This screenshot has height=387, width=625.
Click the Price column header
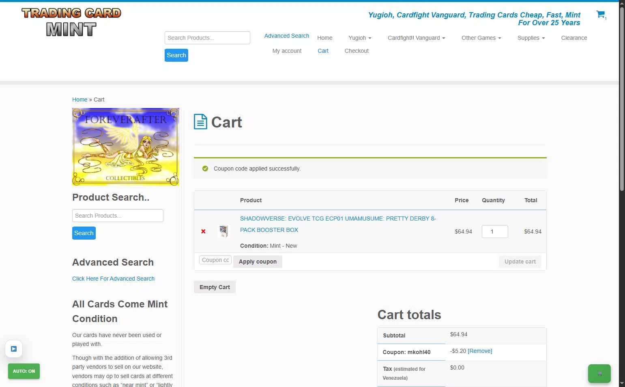(x=462, y=200)
